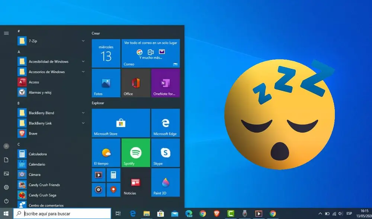Expand the BlackBerry Blend entry
The height and width of the screenshot is (219, 372).
83,113
